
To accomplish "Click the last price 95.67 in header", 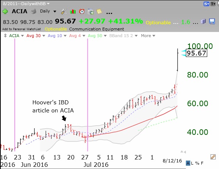I will pyautogui.click(x=65, y=21).
